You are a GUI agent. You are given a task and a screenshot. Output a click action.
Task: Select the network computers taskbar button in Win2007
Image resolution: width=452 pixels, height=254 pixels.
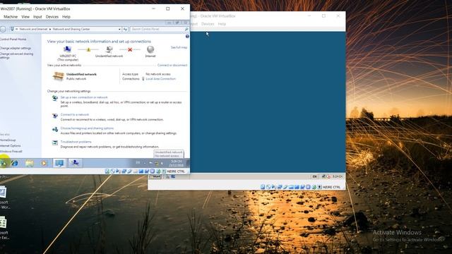pyautogui.click(x=75, y=163)
